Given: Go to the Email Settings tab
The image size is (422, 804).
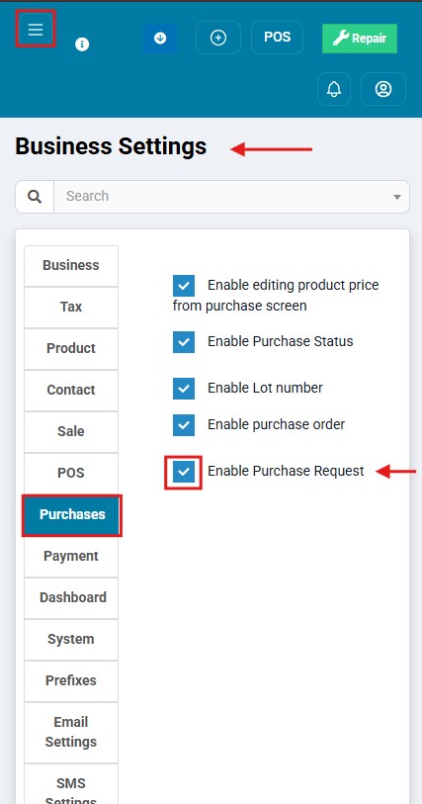Looking at the screenshot, I should tap(71, 732).
